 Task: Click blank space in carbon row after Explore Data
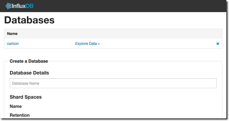click(156, 44)
